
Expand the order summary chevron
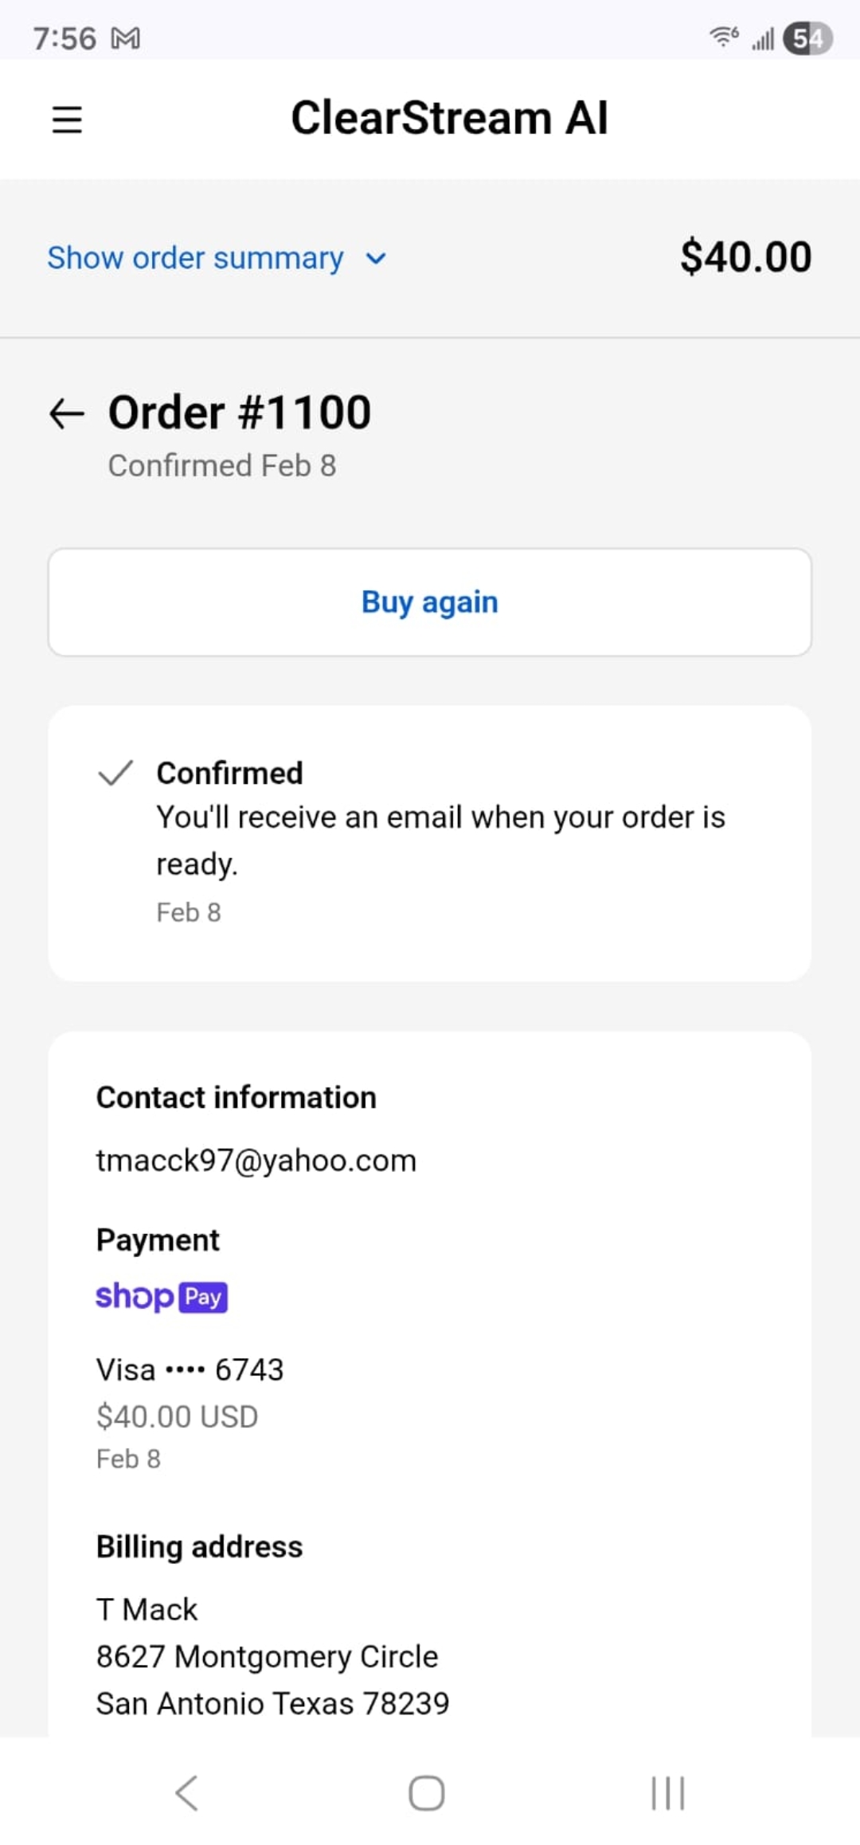point(376,258)
